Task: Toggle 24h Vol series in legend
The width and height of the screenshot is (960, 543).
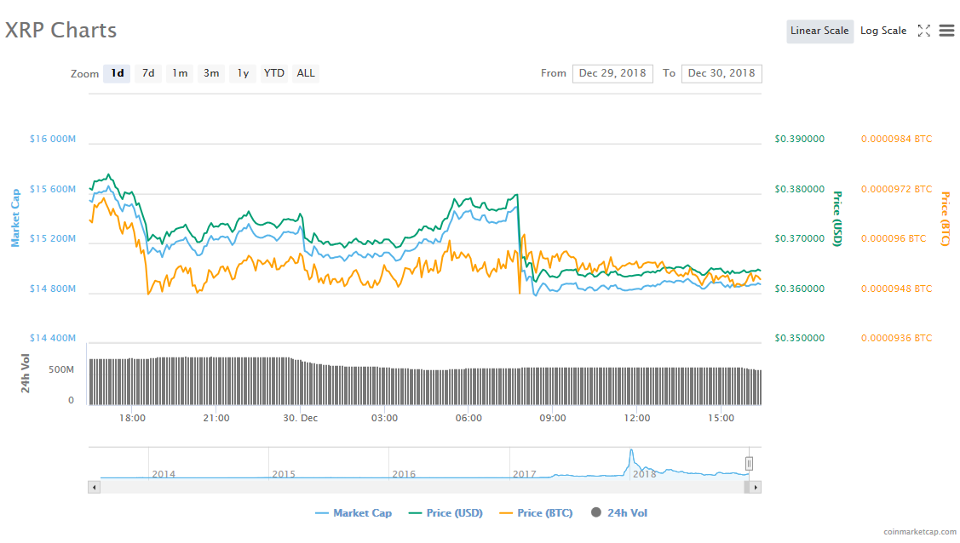Action: pos(618,513)
